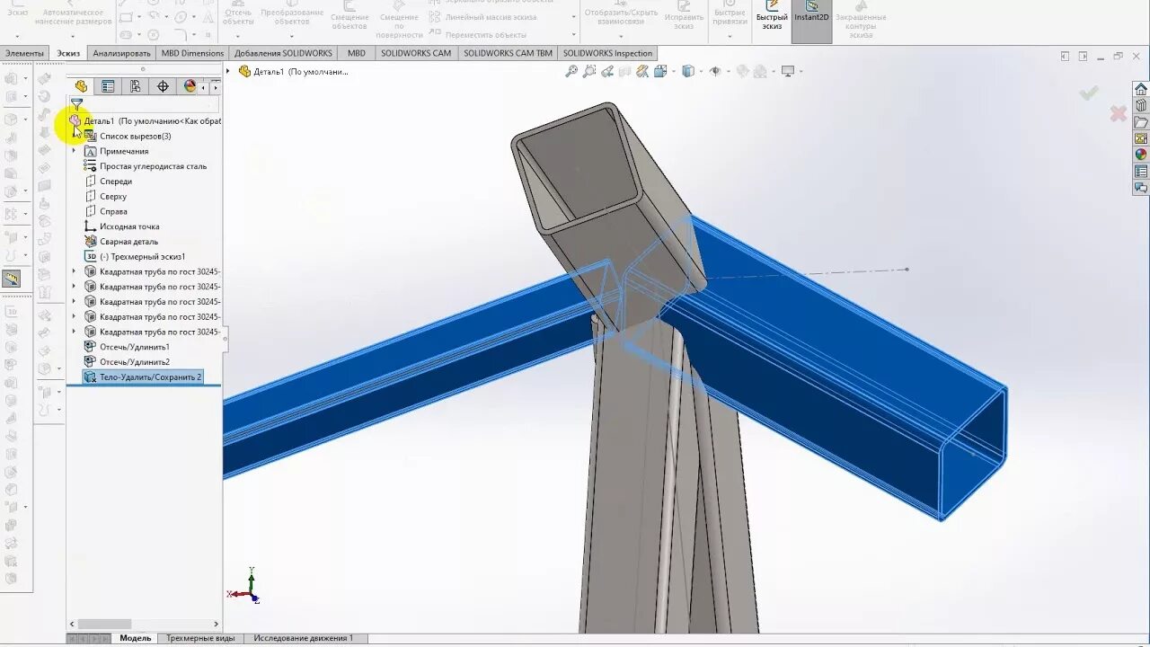Image resolution: width=1150 pixels, height=647 pixels.
Task: Click the feature tree filter funnel icon
Action: [77, 104]
